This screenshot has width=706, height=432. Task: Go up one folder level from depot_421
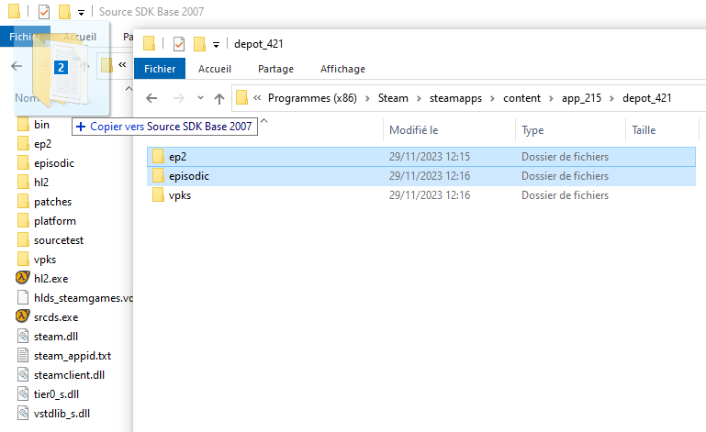219,98
